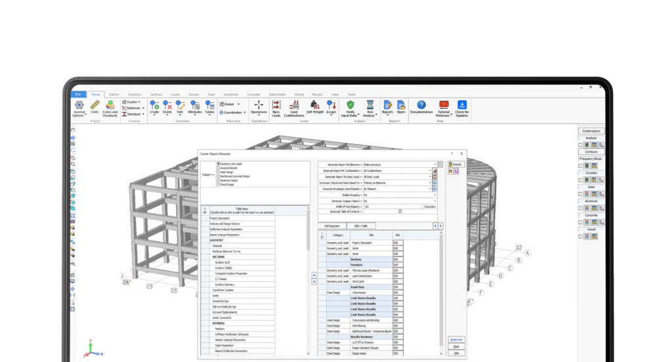The image size is (672, 362).
Task: Open Codes and Standards
Action: click(110, 108)
